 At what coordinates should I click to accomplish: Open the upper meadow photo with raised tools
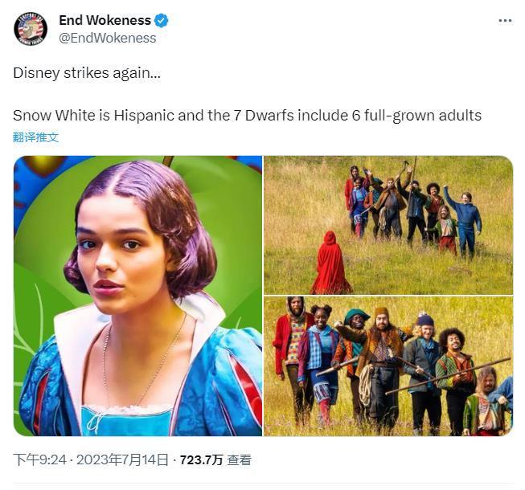[x=388, y=225]
